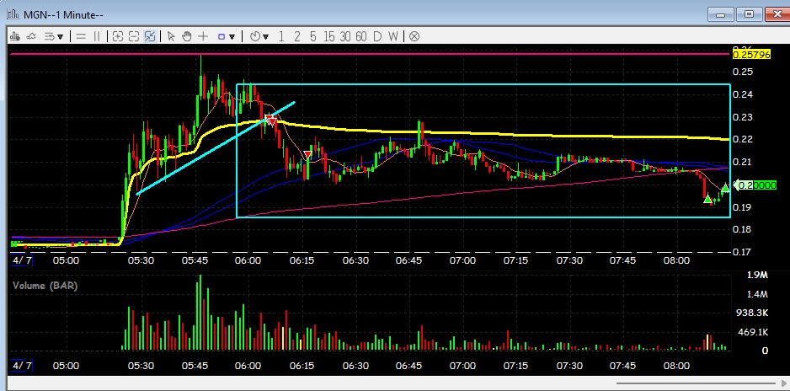Open the chart type bars icon
Viewport: 790px width, 391px height.
[14, 36]
